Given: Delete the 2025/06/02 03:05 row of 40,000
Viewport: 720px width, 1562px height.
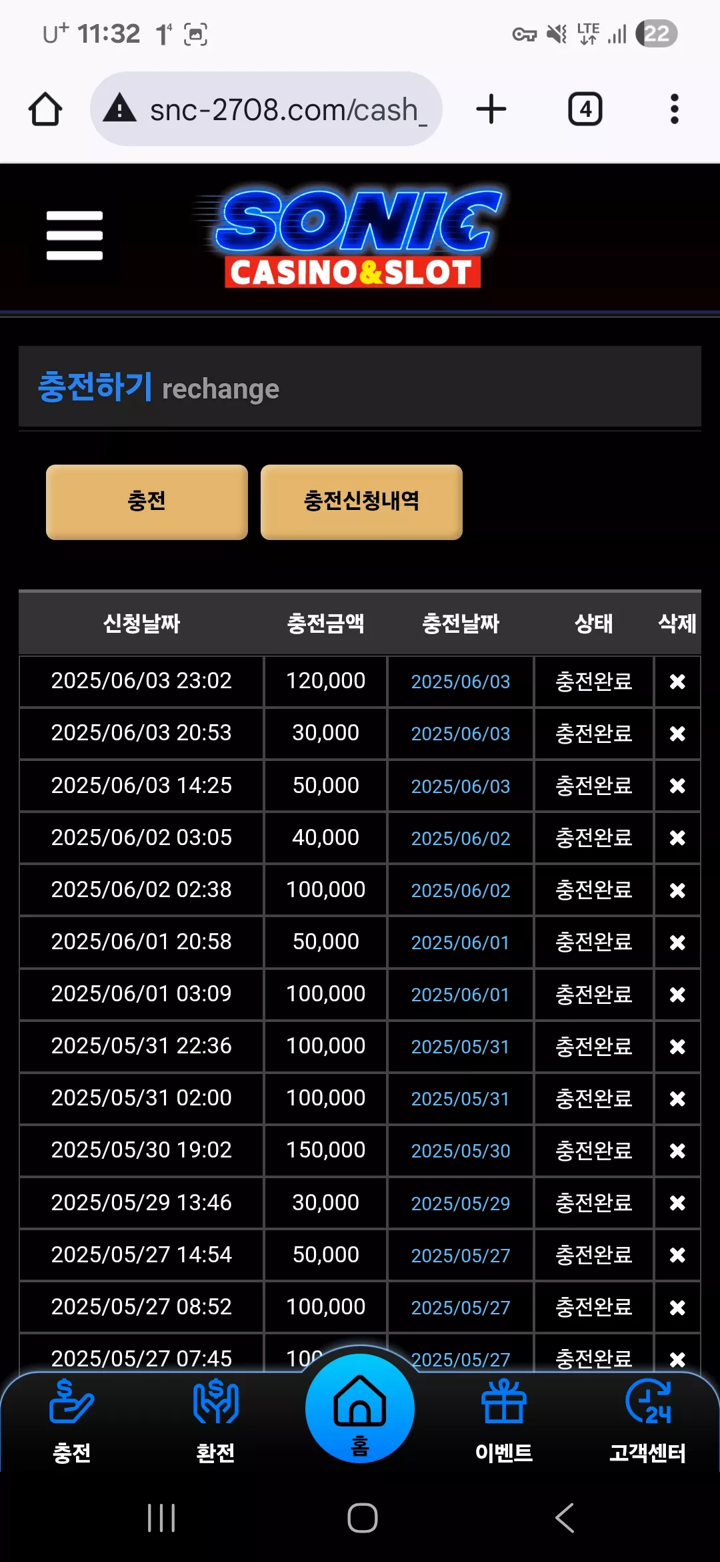Looking at the screenshot, I should pyautogui.click(x=677, y=838).
